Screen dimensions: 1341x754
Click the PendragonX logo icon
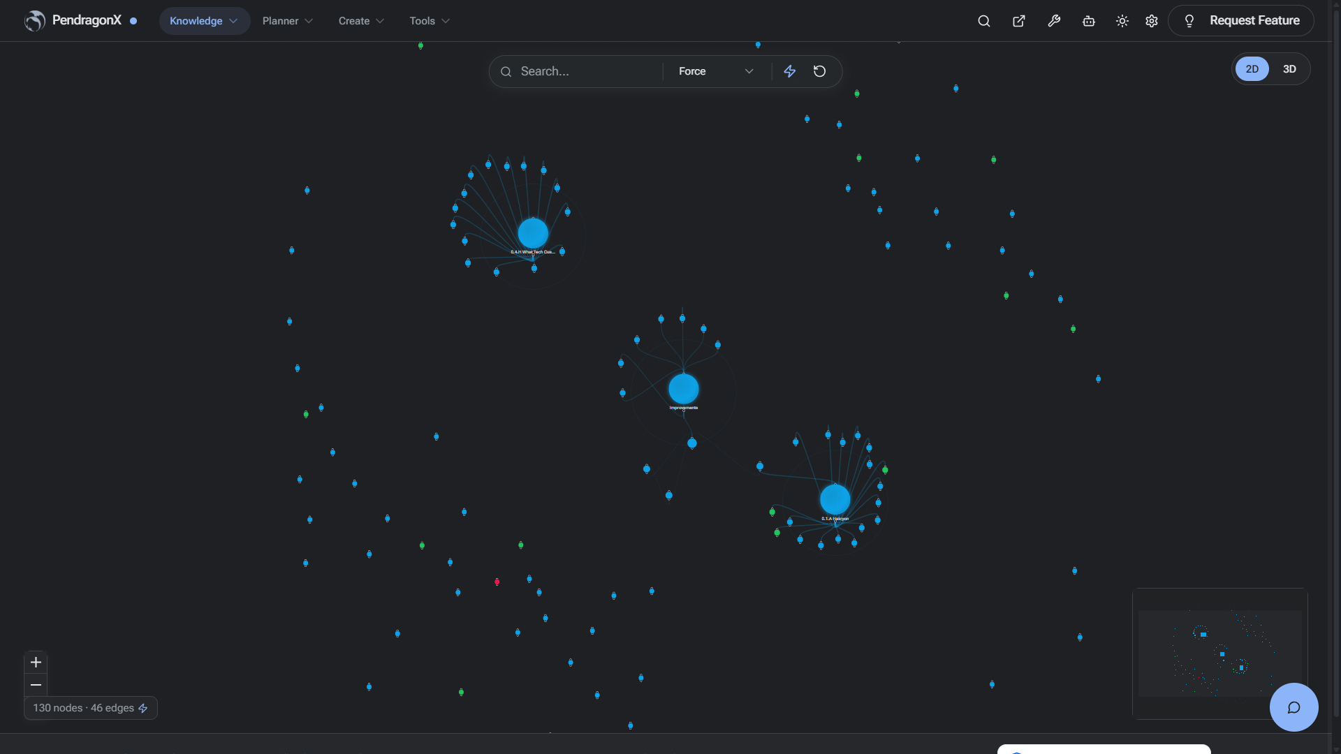click(35, 21)
